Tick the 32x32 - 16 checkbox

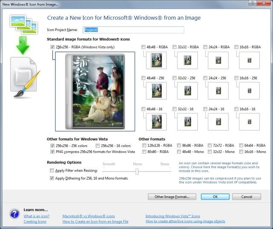coord(174,109)
